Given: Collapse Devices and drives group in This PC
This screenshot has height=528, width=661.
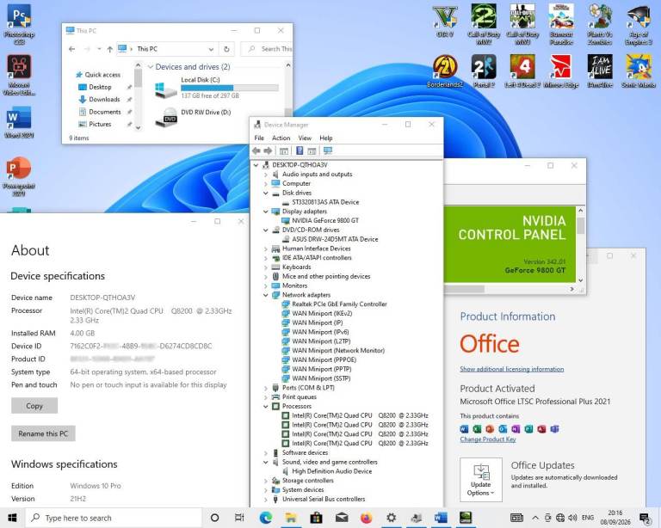Looking at the screenshot, I should click(x=150, y=67).
